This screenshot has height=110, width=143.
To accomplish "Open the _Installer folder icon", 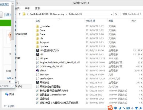I will click(37, 26).
